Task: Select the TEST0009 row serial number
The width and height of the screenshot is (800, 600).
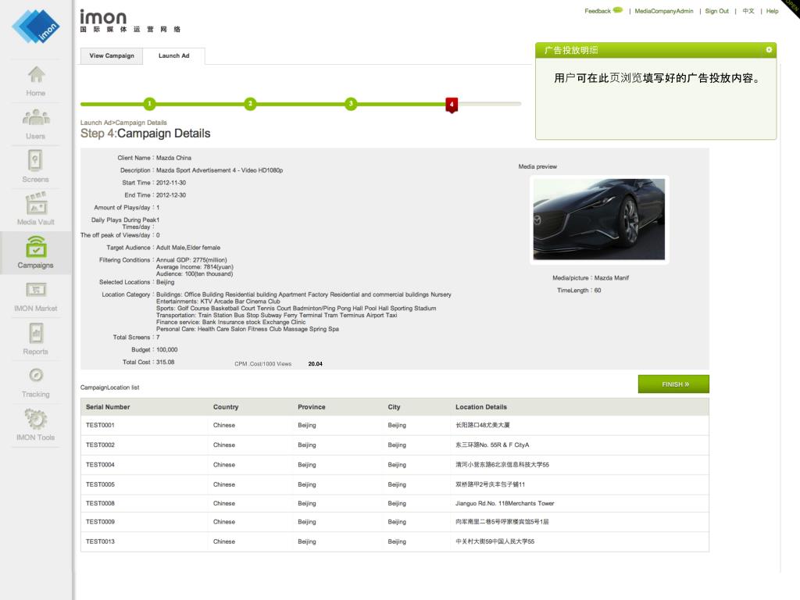Action: click(100, 522)
